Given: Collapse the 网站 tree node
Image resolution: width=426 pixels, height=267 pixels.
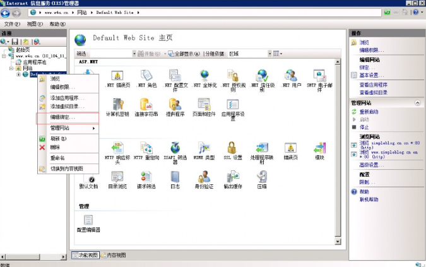Looking at the screenshot, I should click(x=11, y=68).
